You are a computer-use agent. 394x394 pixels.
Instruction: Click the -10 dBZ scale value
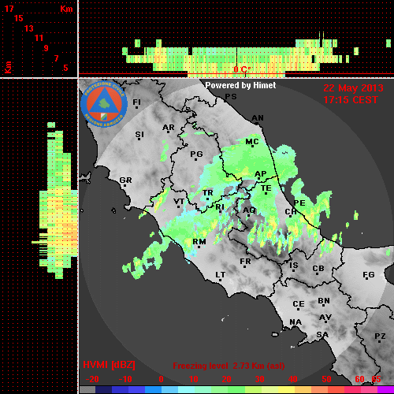[x=125, y=379]
